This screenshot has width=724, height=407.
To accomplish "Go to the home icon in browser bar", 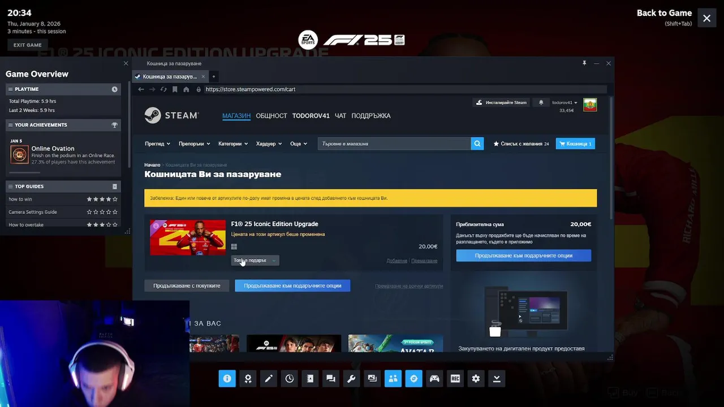I will coord(186,89).
